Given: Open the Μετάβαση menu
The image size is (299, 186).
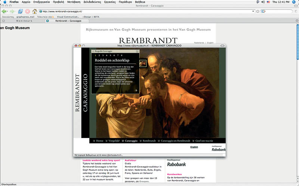Looking at the screenshot, I should 74,2.
